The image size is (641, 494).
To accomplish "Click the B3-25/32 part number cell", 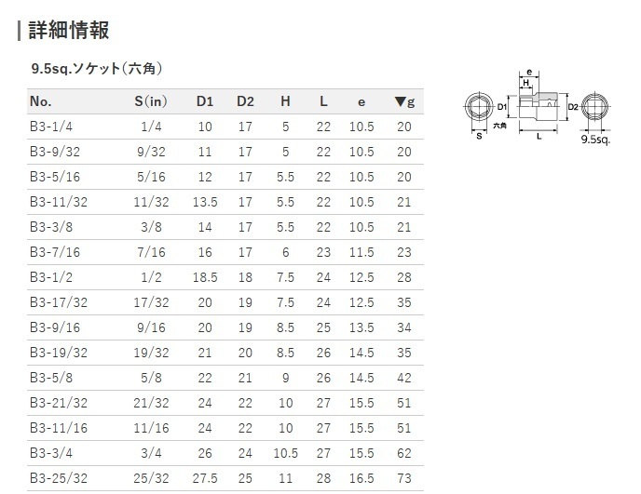I will point(59,478).
